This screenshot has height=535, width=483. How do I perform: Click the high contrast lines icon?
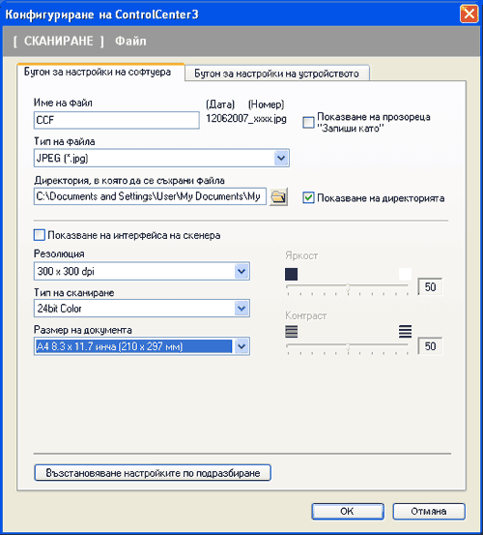point(405,332)
